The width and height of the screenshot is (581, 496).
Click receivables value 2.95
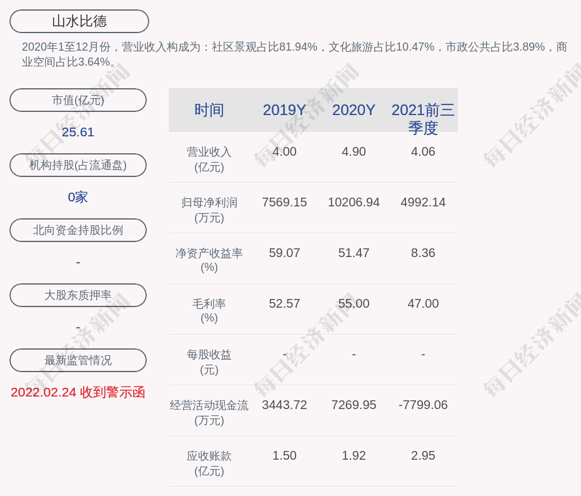[423, 455]
